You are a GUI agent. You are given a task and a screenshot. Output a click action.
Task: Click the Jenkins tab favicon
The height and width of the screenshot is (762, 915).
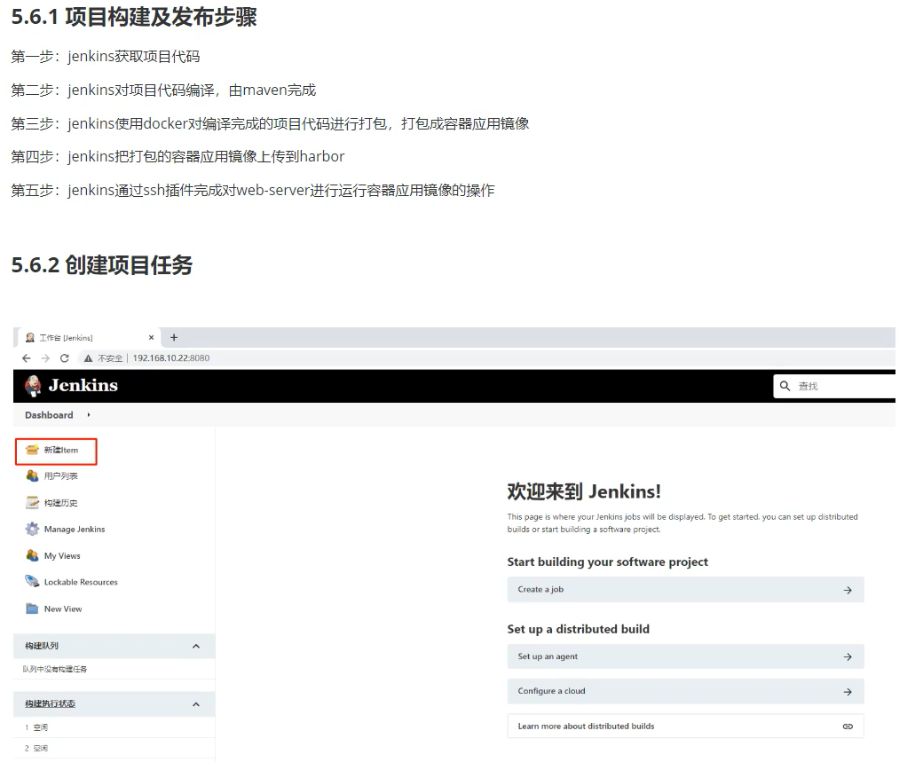30,337
